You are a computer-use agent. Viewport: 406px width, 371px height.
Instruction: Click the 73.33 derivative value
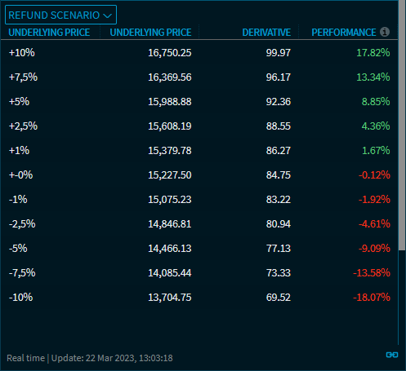point(279,272)
